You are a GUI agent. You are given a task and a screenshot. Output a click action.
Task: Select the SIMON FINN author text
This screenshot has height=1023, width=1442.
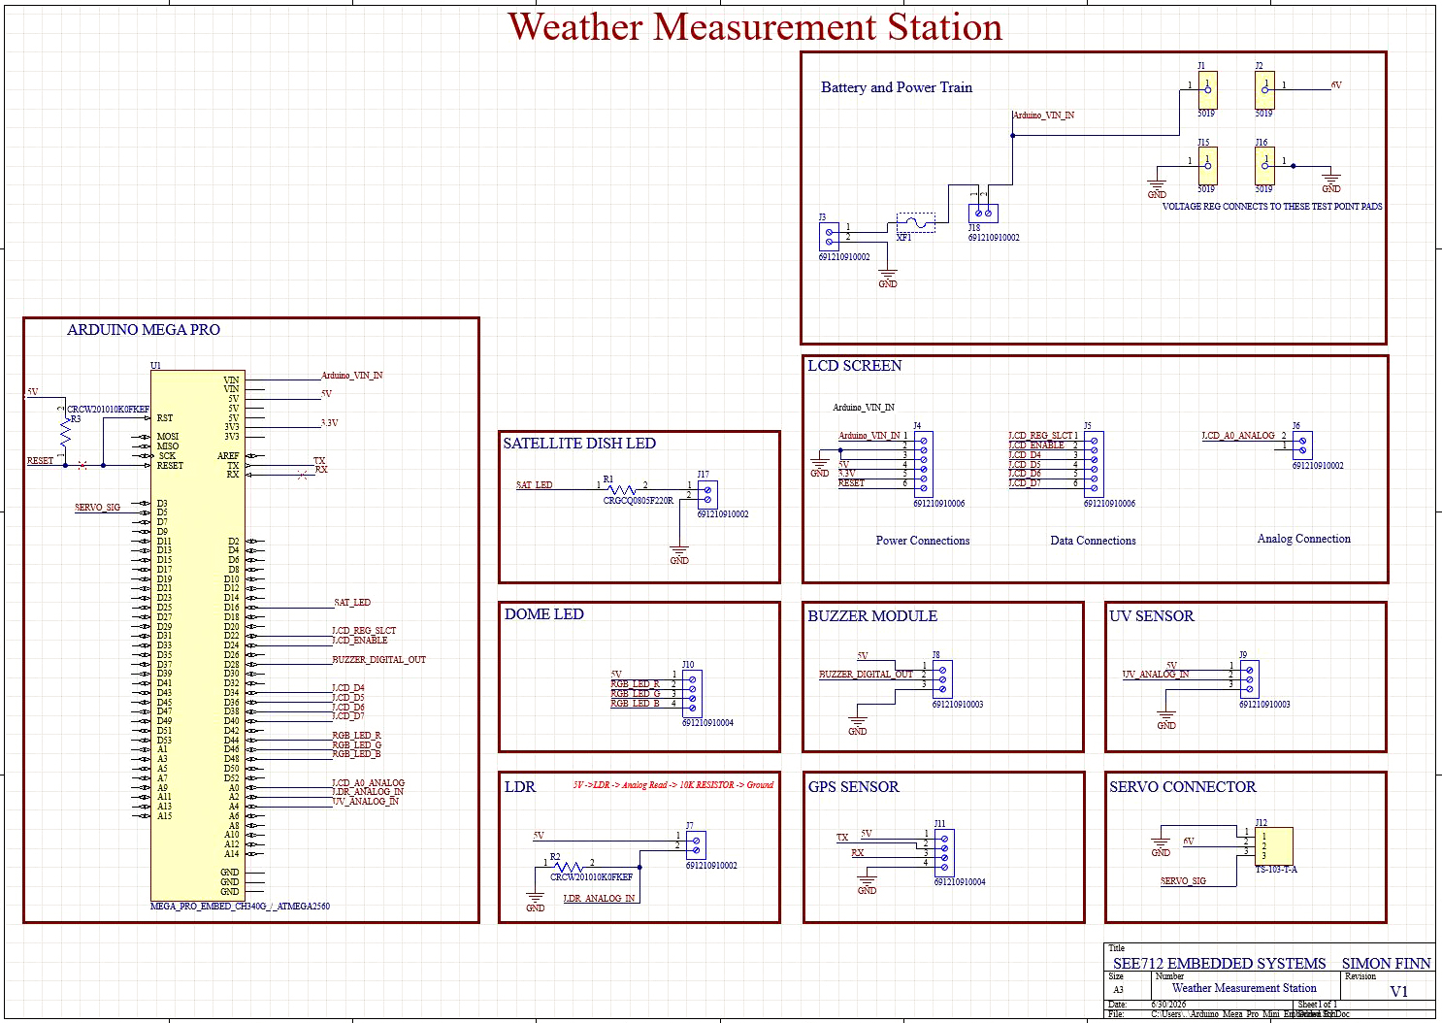point(1386,964)
